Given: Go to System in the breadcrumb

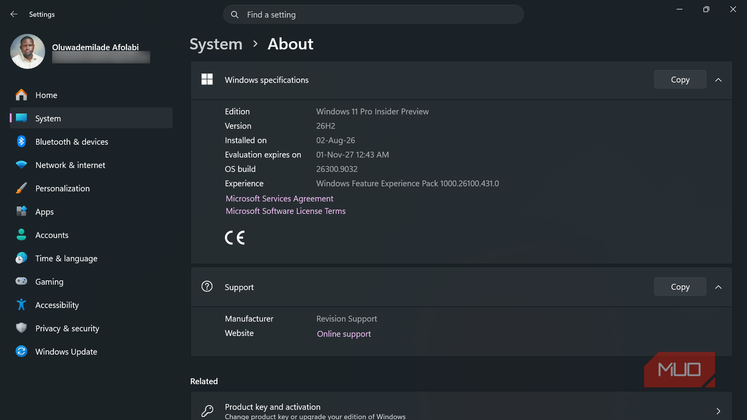Looking at the screenshot, I should pyautogui.click(x=216, y=44).
